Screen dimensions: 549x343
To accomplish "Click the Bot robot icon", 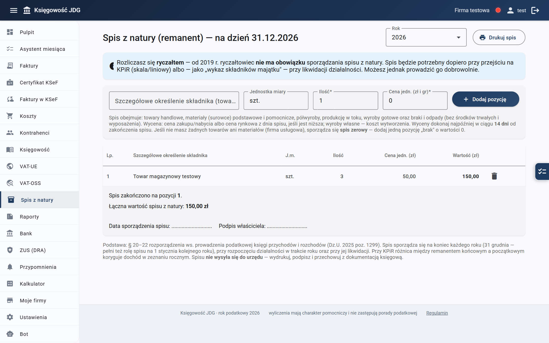I will pos(10,334).
